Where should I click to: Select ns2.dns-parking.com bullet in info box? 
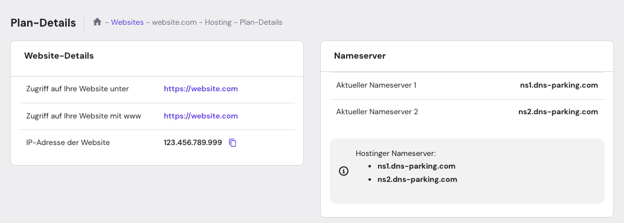(x=417, y=179)
